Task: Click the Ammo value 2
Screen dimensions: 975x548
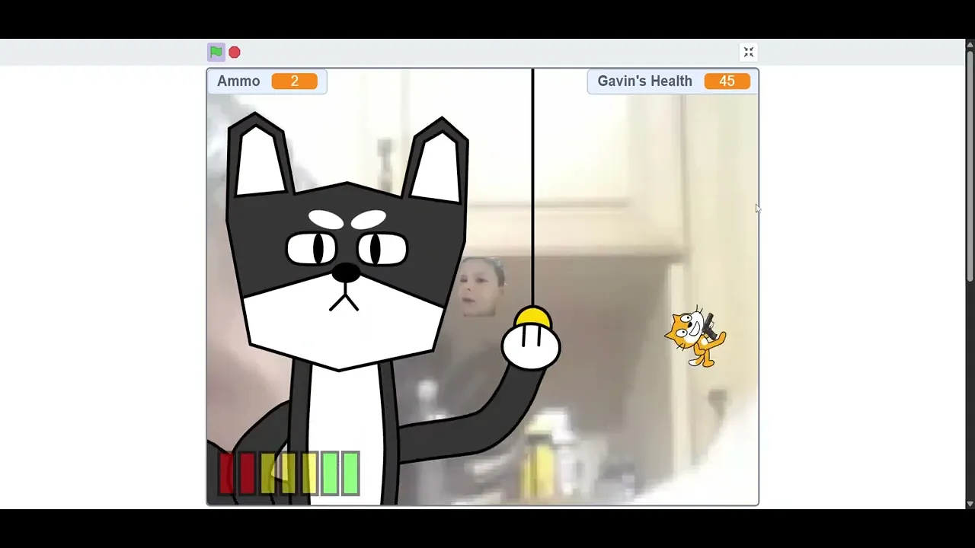Action: [294, 81]
